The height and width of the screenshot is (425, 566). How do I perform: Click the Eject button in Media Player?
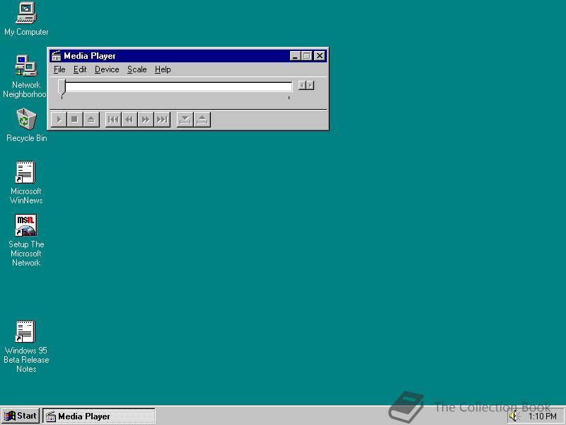pos(91,120)
